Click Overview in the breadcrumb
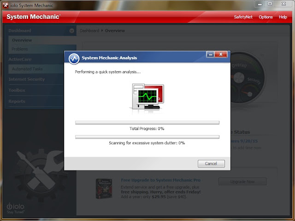 point(115,31)
